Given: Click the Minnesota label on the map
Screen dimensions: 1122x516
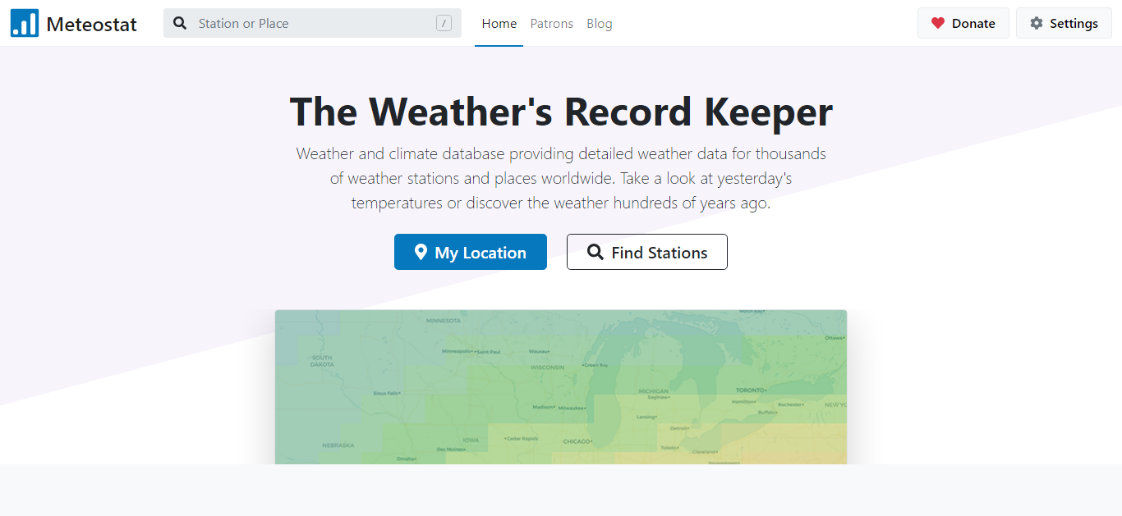Looking at the screenshot, I should (x=443, y=321).
